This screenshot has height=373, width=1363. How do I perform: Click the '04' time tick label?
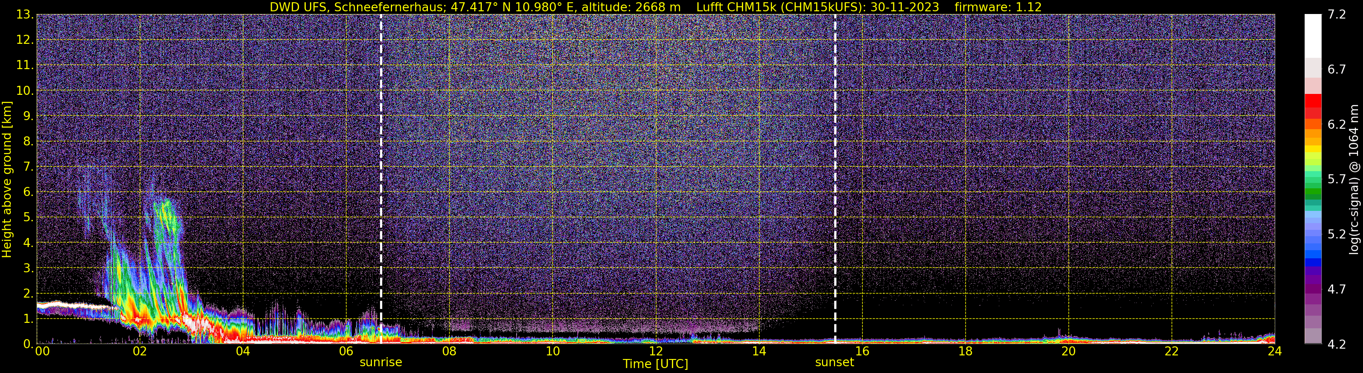[x=243, y=351]
